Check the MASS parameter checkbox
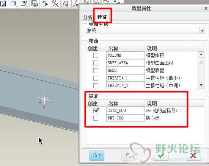The image size is (209, 166). [96, 70]
